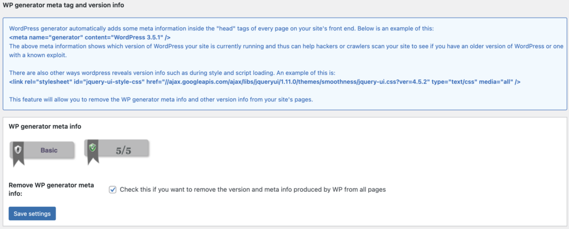
Task: Click the link rel="stylesheet" example code line
Action: [265, 82]
